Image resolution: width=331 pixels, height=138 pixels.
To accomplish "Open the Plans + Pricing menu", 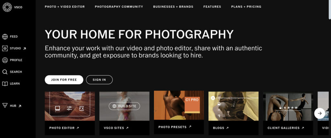I will pos(246,7).
